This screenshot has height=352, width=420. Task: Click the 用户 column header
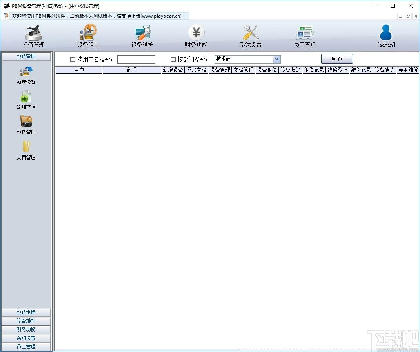tap(79, 70)
